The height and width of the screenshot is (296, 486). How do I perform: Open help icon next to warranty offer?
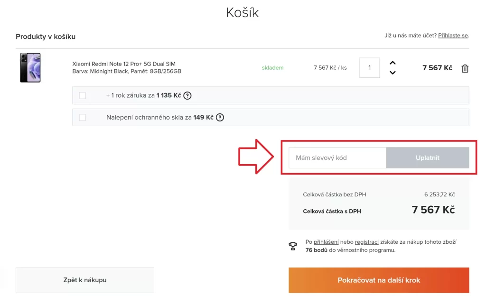pos(187,95)
